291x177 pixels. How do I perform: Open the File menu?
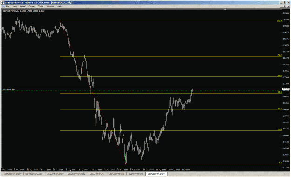point(7,7)
